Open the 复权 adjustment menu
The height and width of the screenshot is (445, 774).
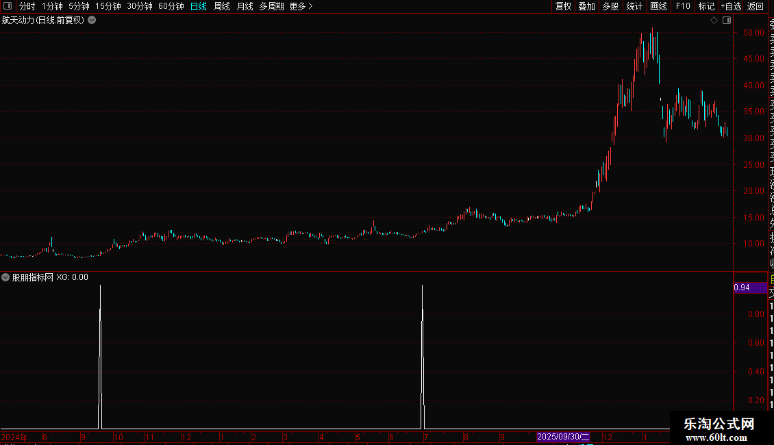(x=563, y=6)
